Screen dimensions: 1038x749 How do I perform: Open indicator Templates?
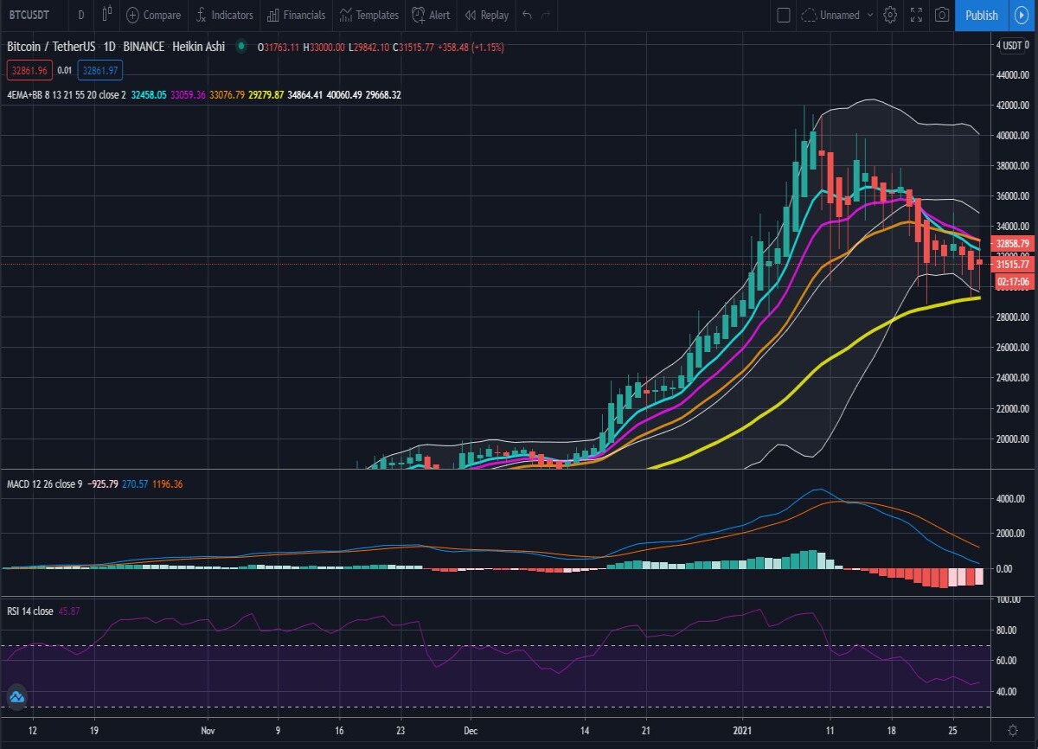coord(368,15)
